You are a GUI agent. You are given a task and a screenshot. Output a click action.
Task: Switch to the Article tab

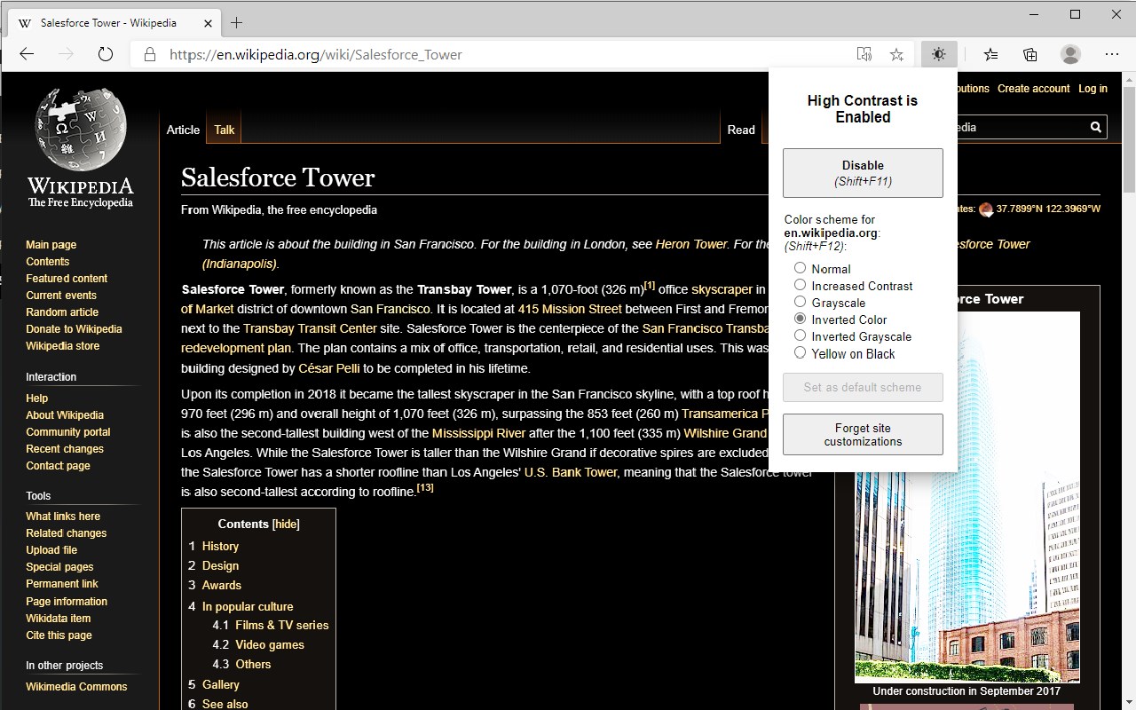(183, 130)
